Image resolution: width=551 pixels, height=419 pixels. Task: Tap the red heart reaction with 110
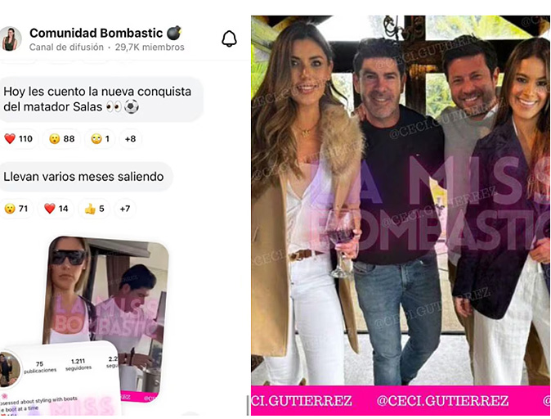coord(19,138)
